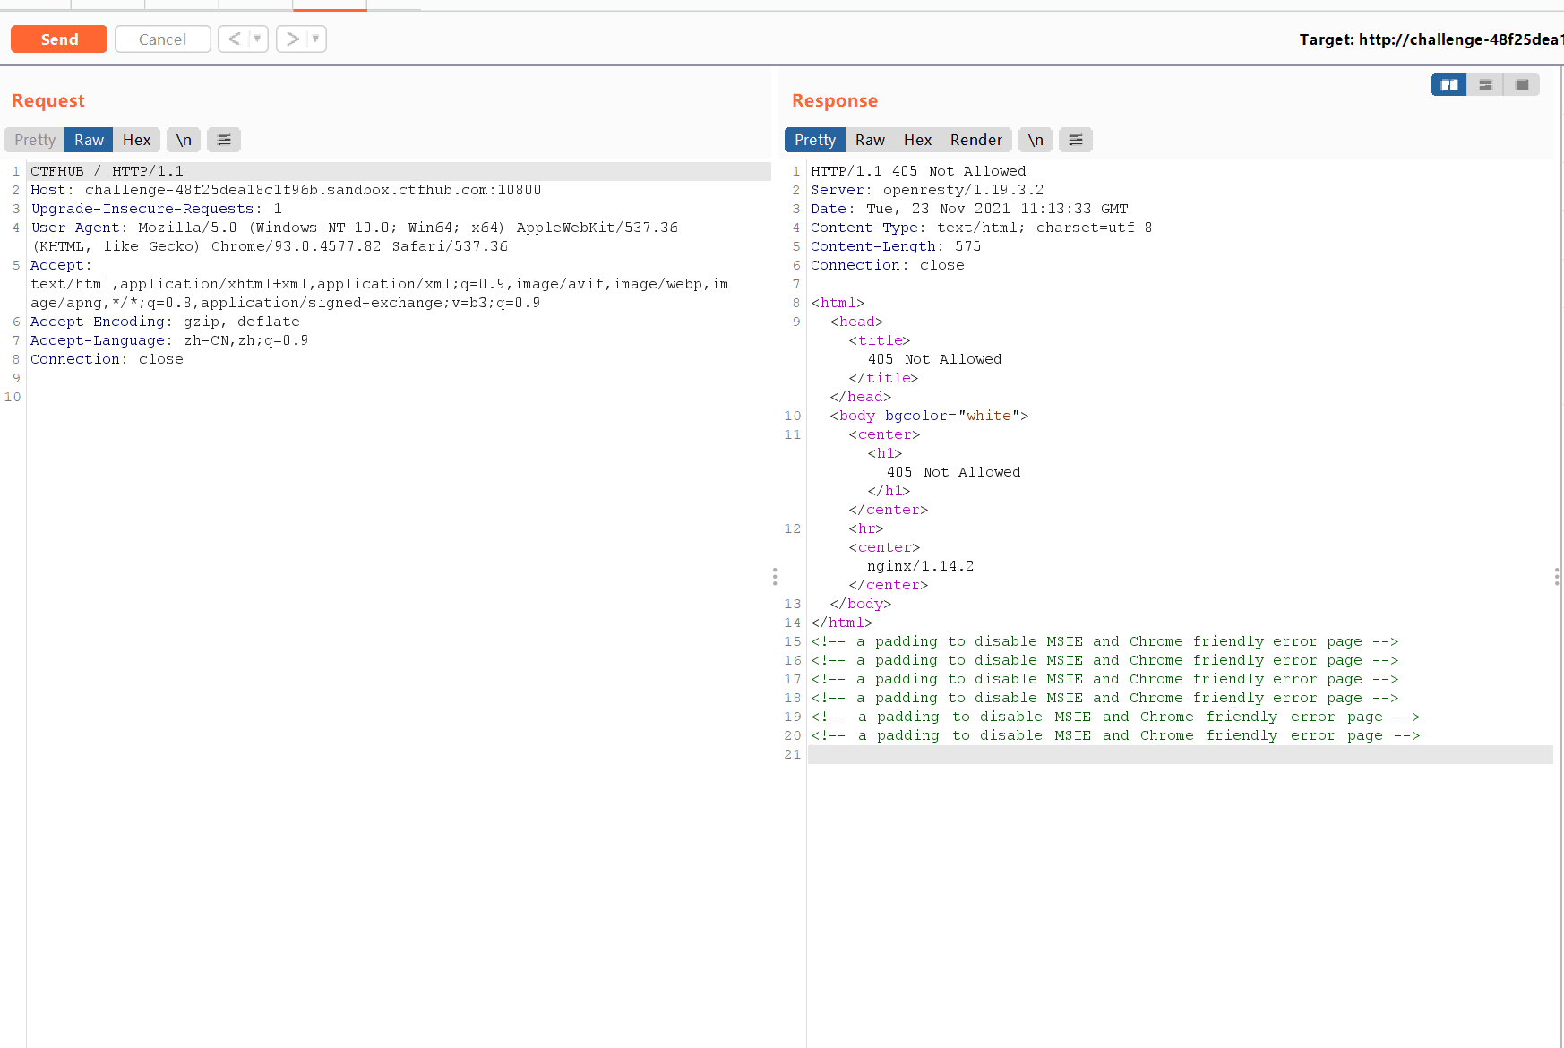1564x1048 pixels.
Task: Toggle the \n non-printable characters button in Response
Action: coord(1036,140)
